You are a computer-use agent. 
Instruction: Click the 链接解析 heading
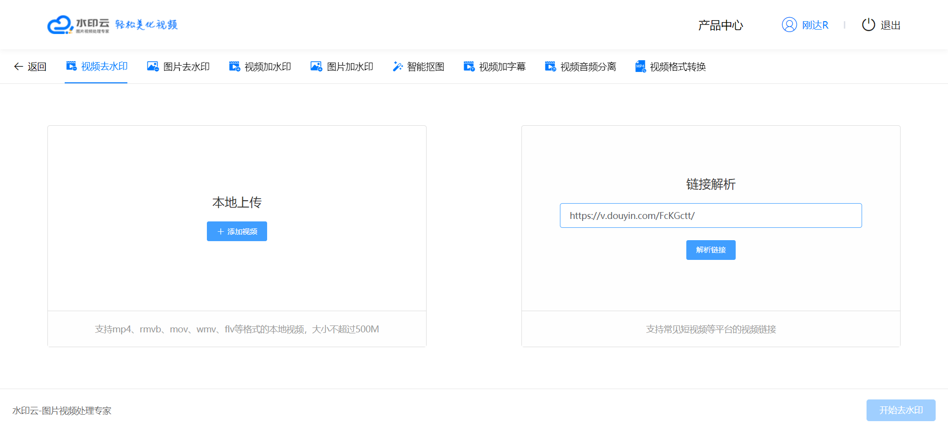711,184
